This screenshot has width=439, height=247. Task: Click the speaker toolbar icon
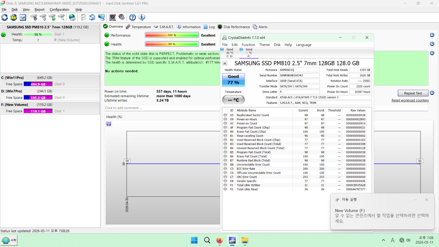pyautogui.click(x=122, y=17)
